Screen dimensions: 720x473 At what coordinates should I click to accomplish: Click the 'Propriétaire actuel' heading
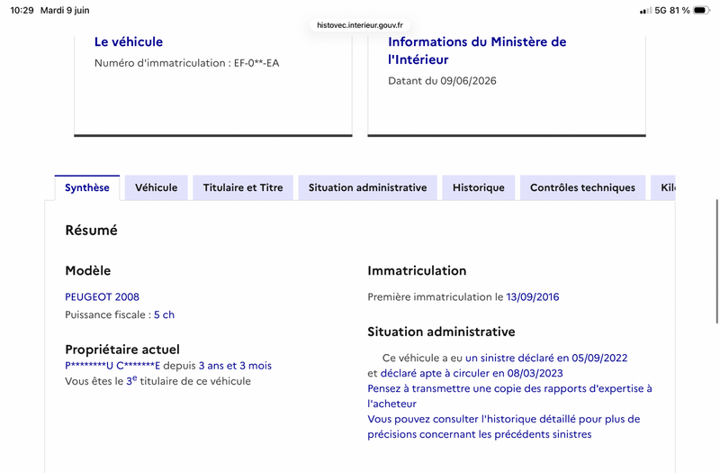(x=122, y=350)
